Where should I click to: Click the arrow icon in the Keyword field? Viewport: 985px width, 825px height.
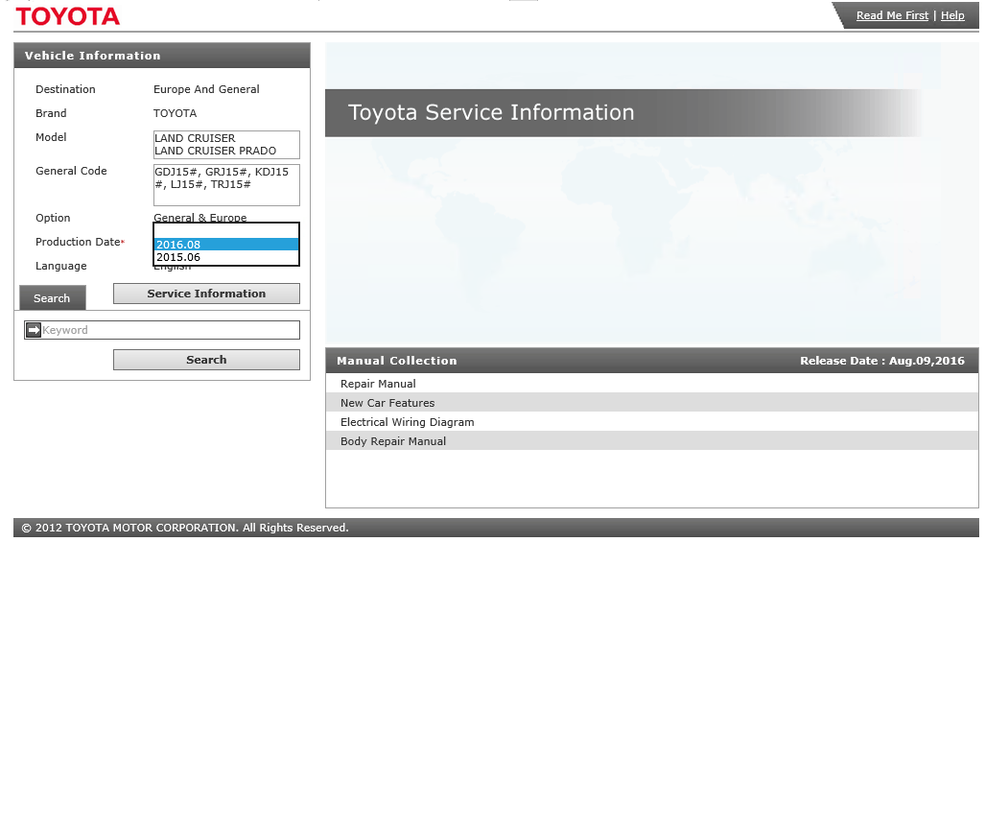click(x=34, y=330)
